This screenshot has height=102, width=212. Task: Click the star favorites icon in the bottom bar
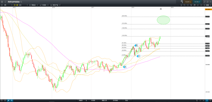(86, 101)
